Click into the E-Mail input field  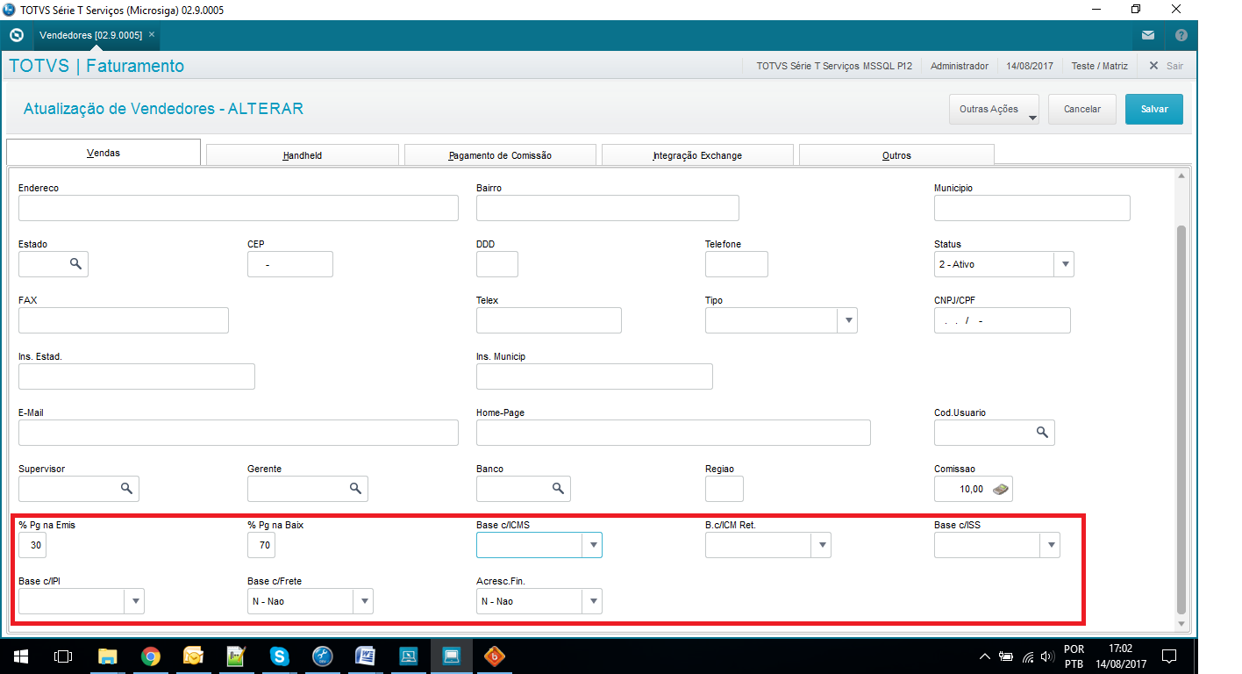(238, 433)
